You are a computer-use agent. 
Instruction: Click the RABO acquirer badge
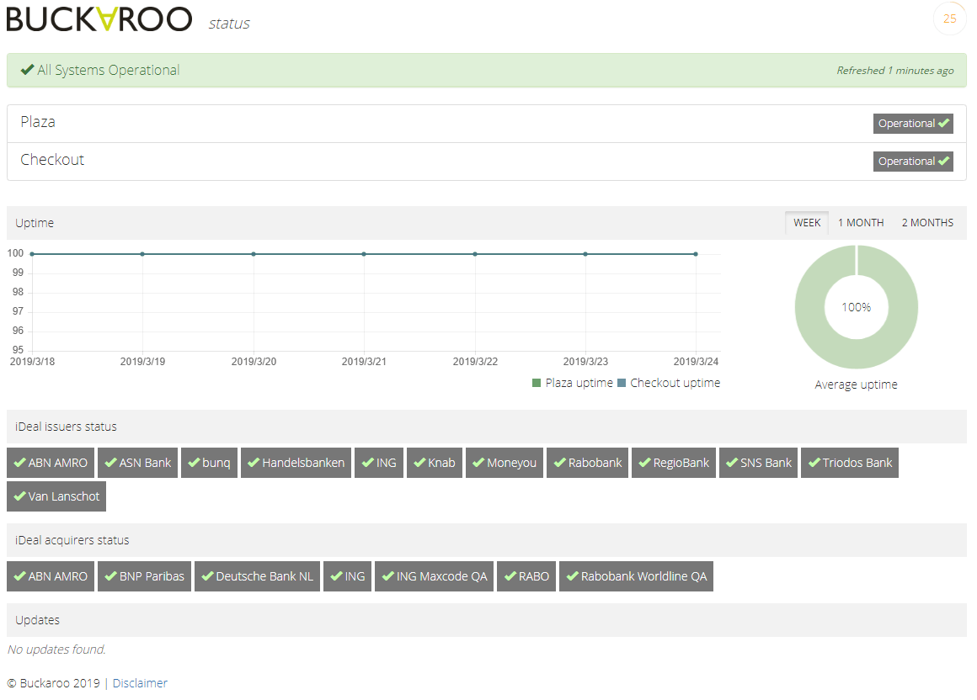[x=526, y=576]
